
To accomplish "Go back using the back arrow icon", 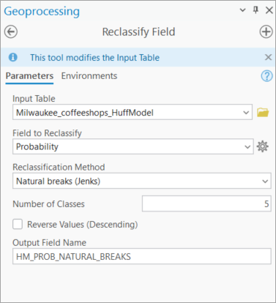I will pyautogui.click(x=11, y=31).
